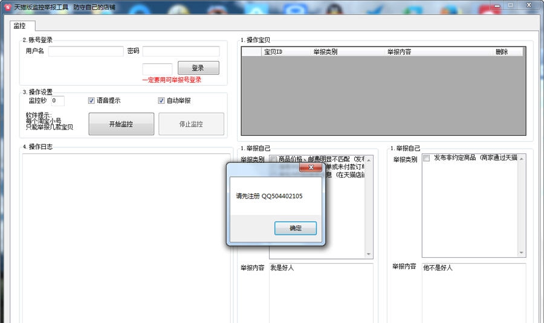Maximize the main window

(x=510, y=5)
